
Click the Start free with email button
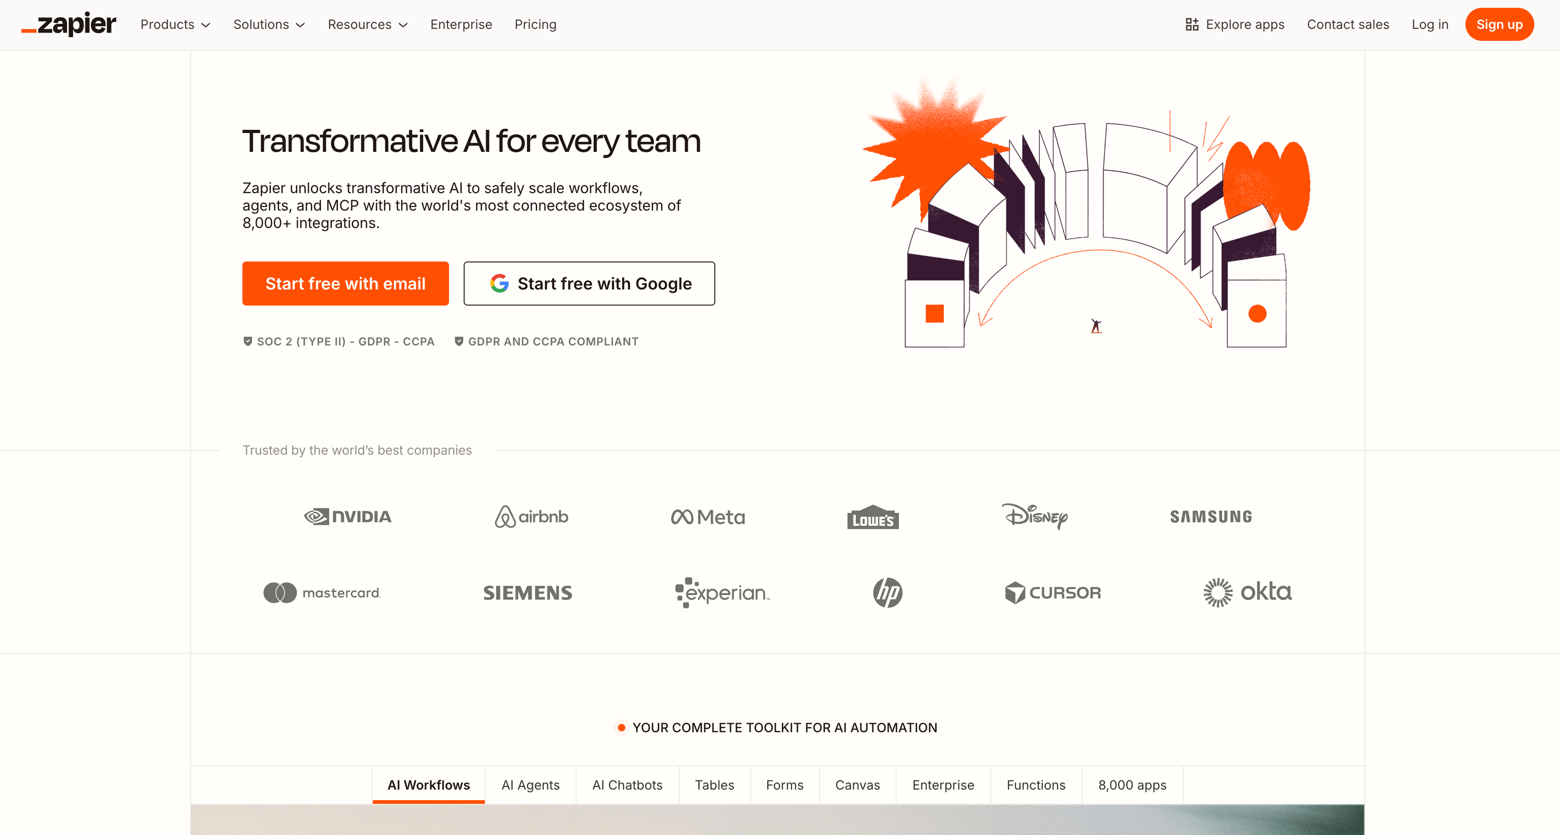pyautogui.click(x=345, y=283)
